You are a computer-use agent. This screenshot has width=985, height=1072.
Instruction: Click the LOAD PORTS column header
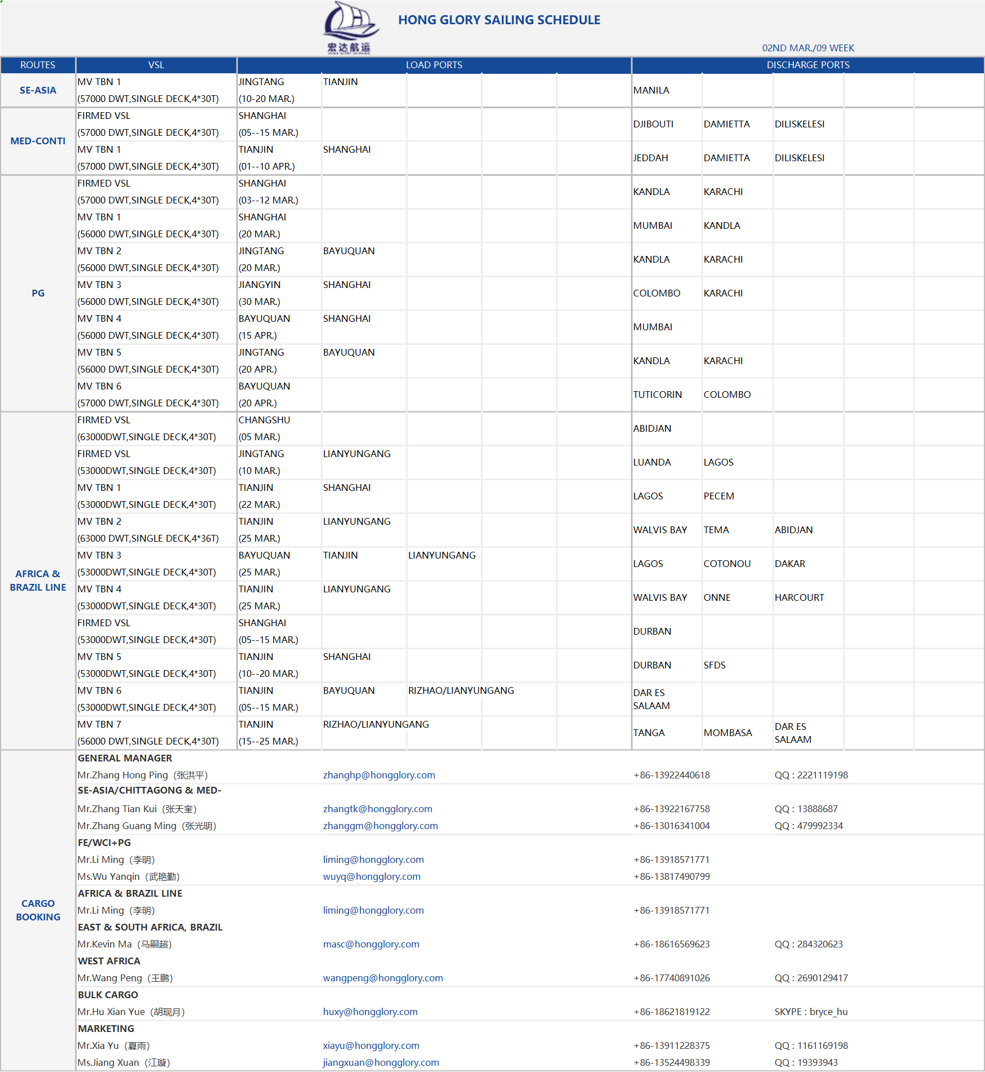click(434, 65)
